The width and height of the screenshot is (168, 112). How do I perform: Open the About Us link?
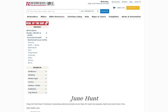pos(137,2)
